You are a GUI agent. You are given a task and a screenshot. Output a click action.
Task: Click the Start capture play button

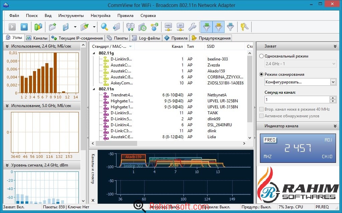click(x=12, y=27)
